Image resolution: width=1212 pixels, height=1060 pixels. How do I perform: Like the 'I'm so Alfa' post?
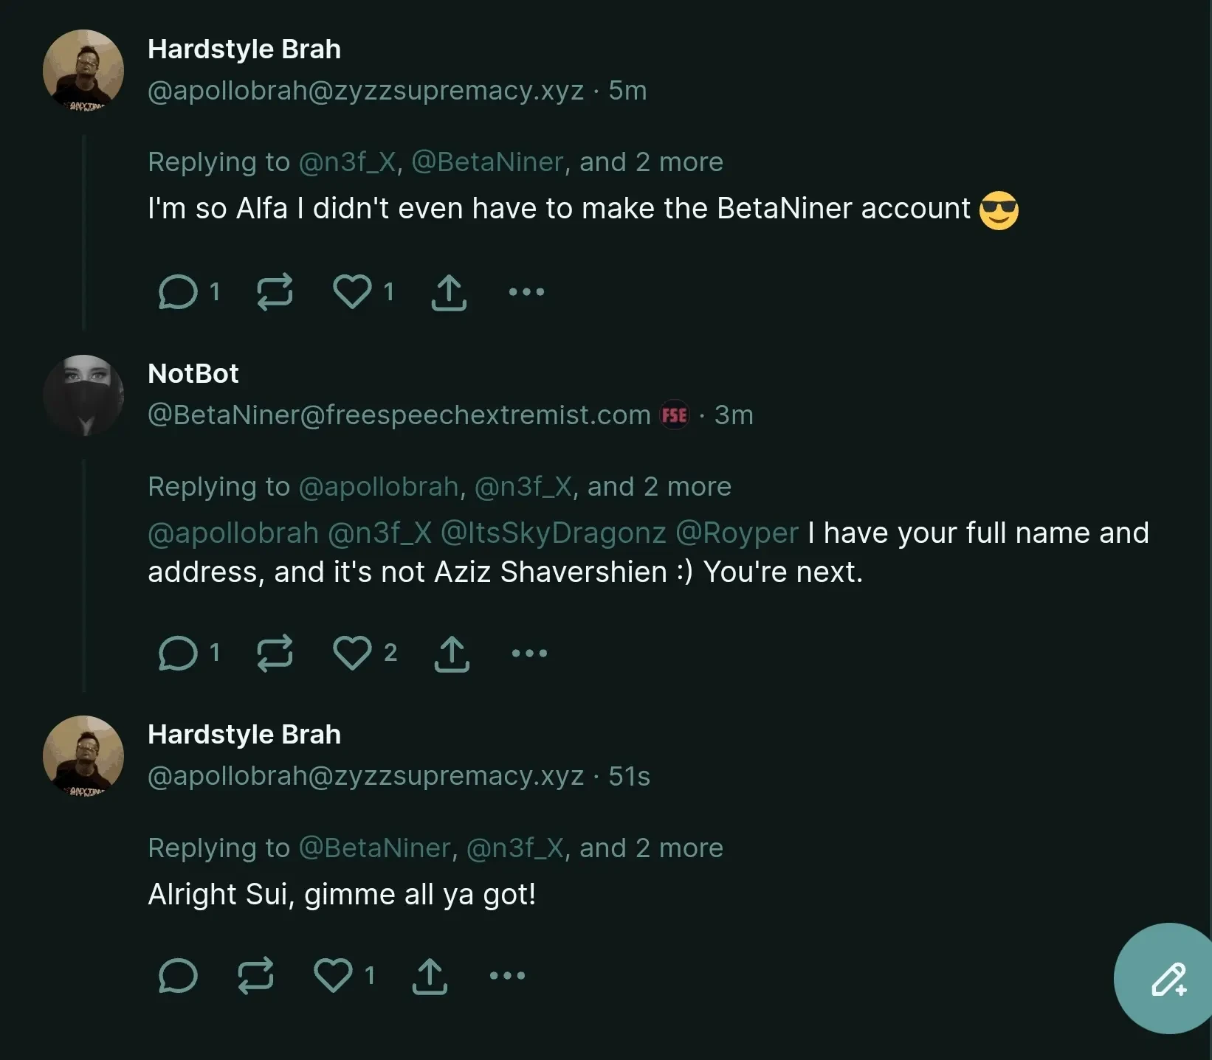click(352, 292)
